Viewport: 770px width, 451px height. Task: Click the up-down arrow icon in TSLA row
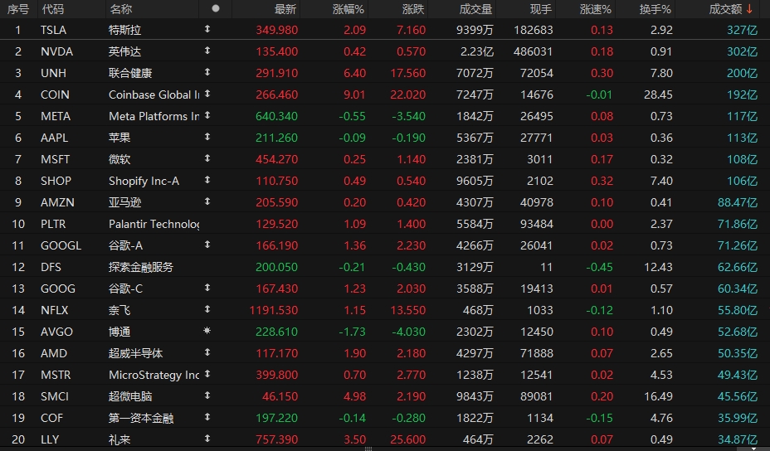[207, 30]
